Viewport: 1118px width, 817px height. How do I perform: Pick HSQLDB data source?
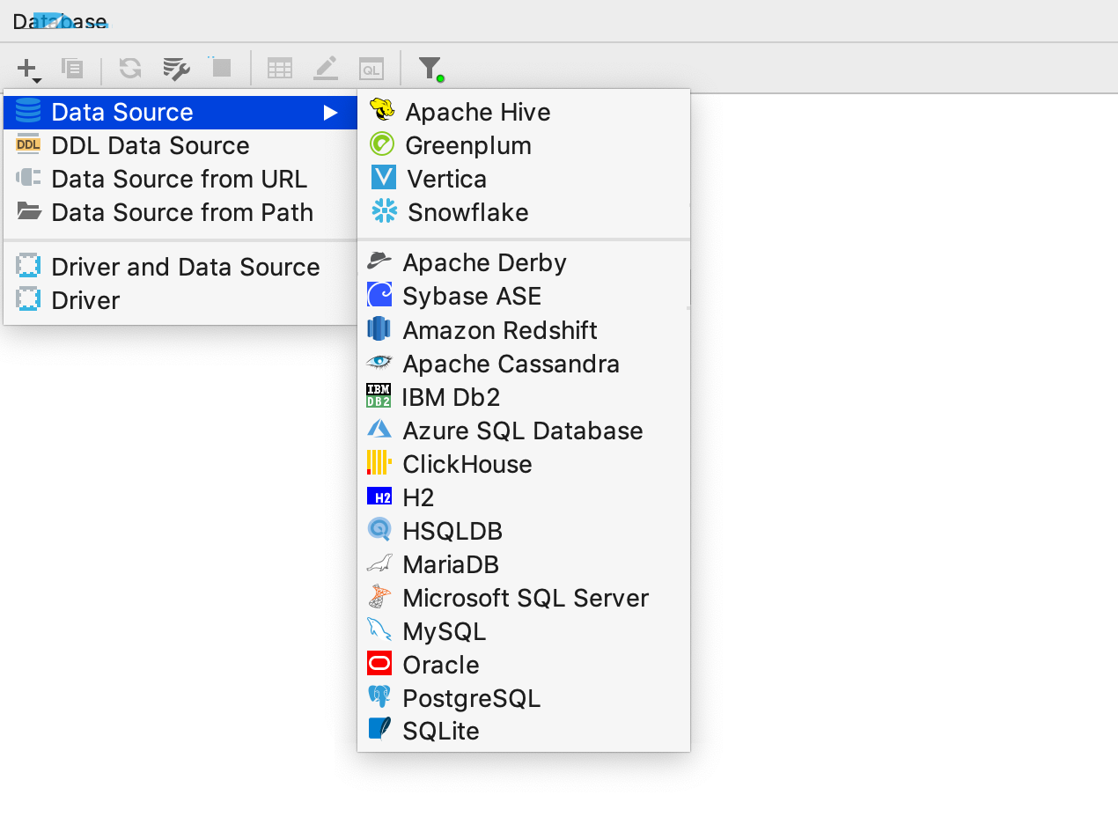point(524,531)
